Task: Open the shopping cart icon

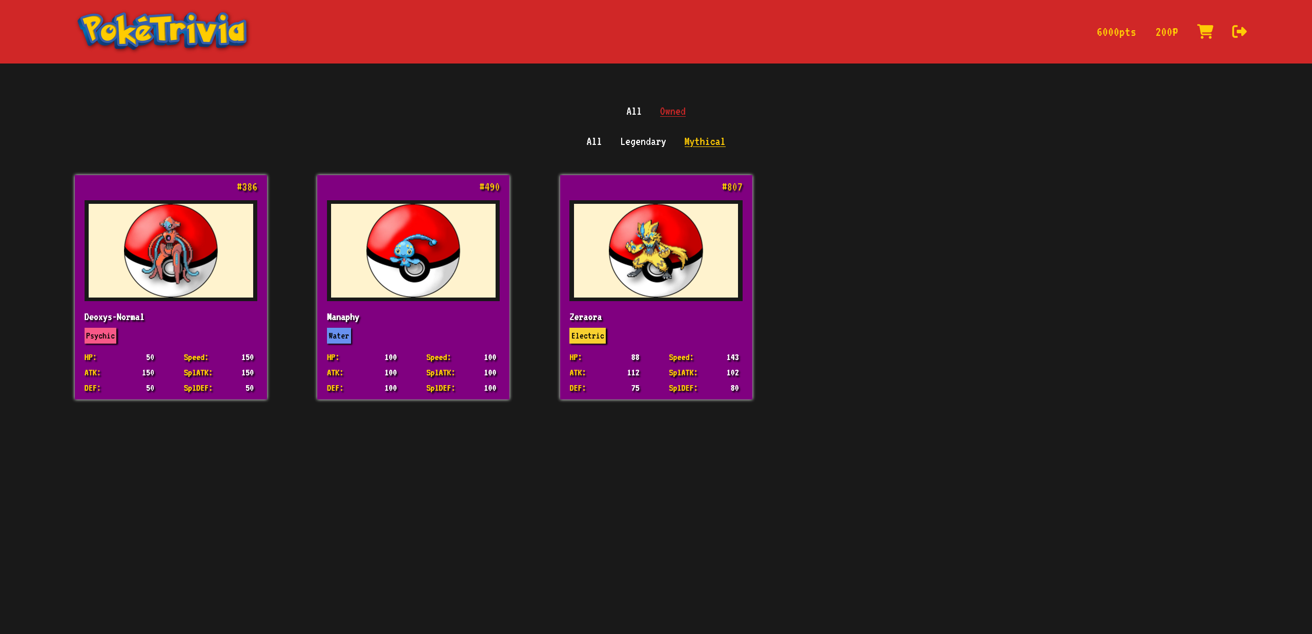Action: (1205, 32)
